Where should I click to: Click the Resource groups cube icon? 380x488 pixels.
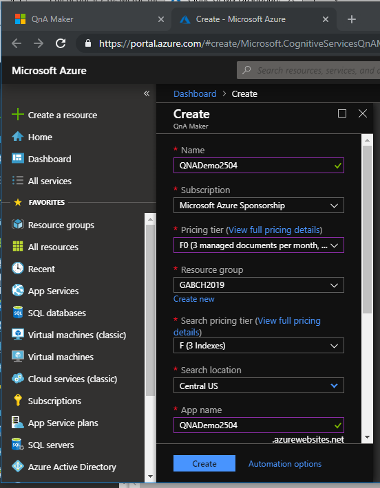point(18,224)
